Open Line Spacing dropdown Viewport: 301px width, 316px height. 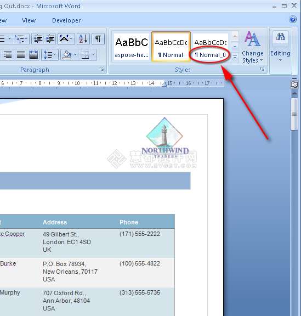coord(50,55)
